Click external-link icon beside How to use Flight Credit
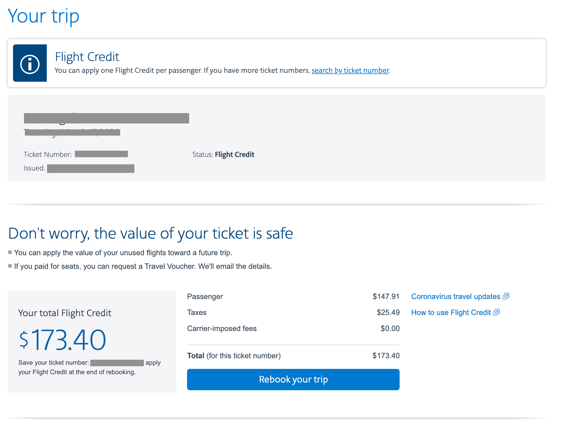The height and width of the screenshot is (421, 563). [x=497, y=312]
